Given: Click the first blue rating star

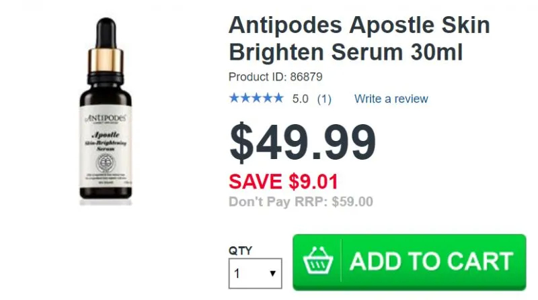Looking at the screenshot, I should [234, 98].
